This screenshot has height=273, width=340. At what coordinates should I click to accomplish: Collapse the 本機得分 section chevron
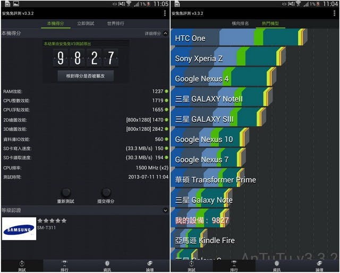(165, 33)
